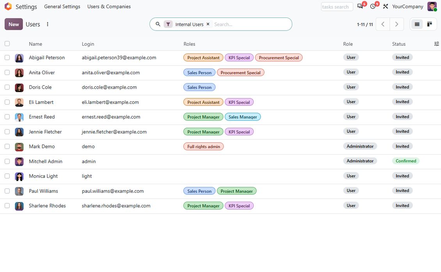Click the search magnifier icon
This screenshot has width=441, height=272.
[x=158, y=24]
